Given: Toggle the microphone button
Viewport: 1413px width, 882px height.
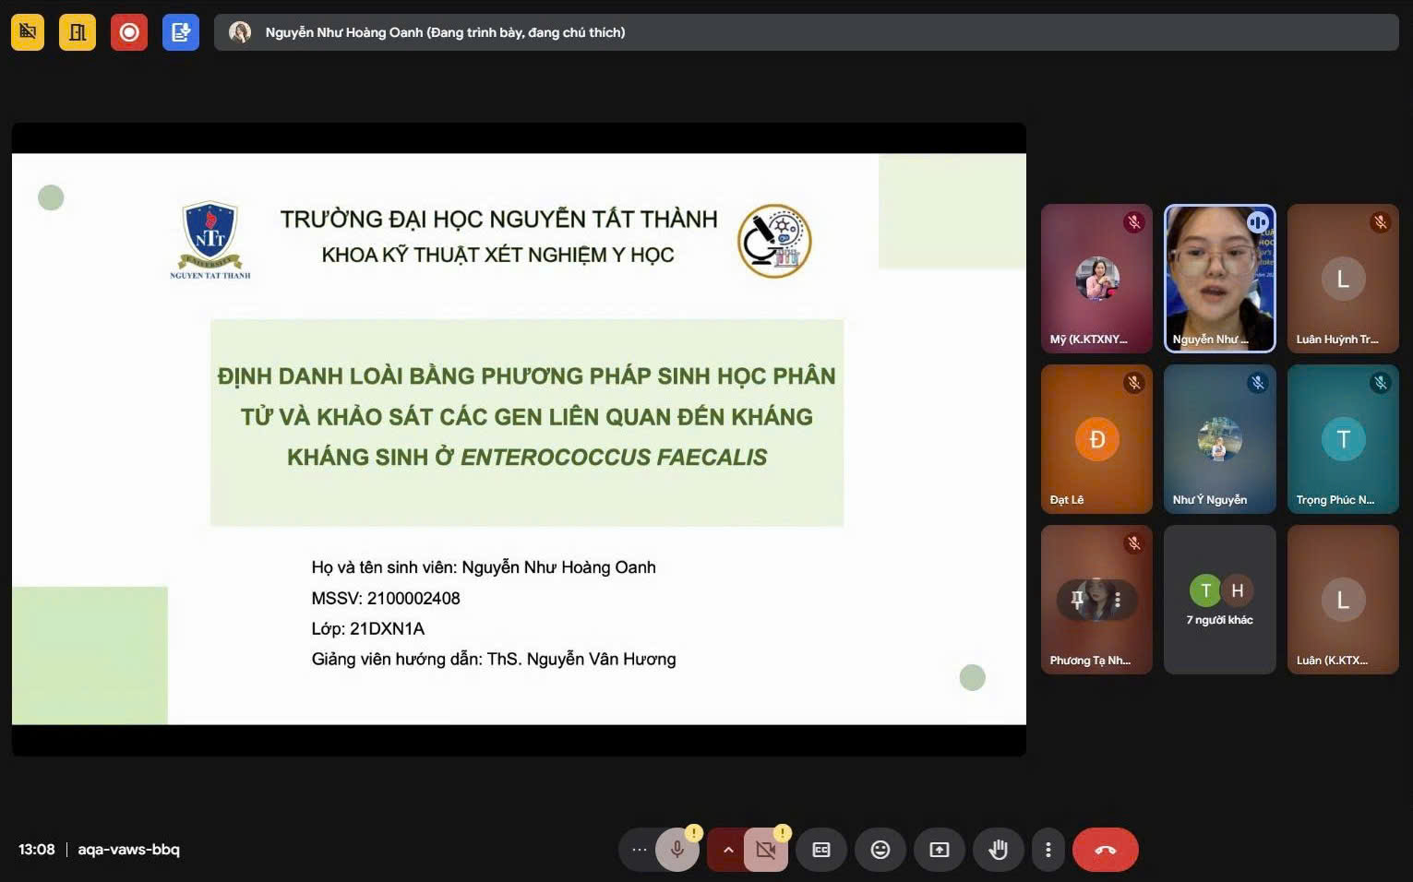Looking at the screenshot, I should (x=677, y=850).
